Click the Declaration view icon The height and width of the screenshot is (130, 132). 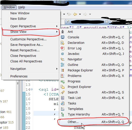tap(62, 43)
